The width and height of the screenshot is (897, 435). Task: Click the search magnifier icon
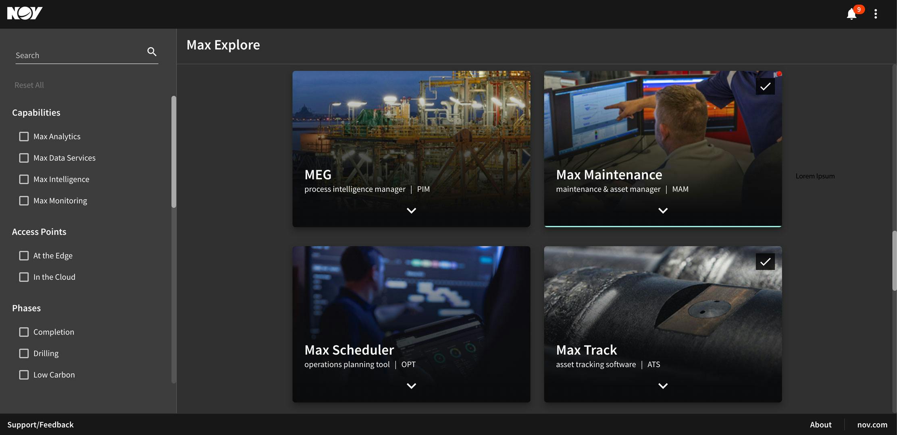(152, 52)
